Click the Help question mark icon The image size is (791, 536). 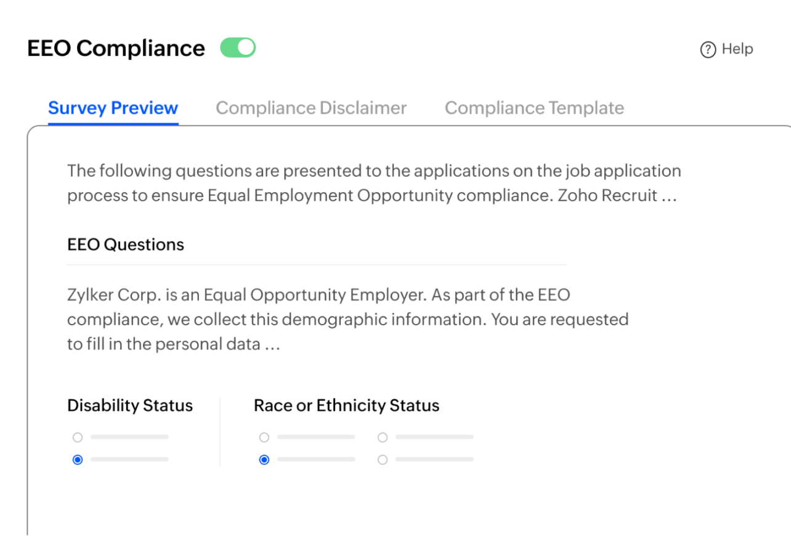click(x=708, y=50)
